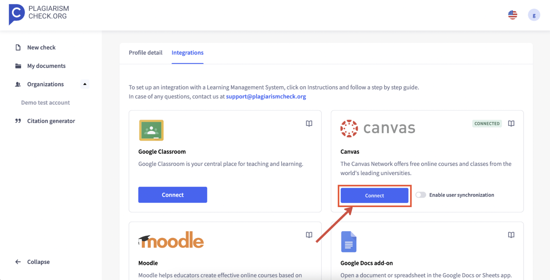Open Google Docs add-on instructions icon
Image resolution: width=550 pixels, height=280 pixels.
[x=511, y=235]
